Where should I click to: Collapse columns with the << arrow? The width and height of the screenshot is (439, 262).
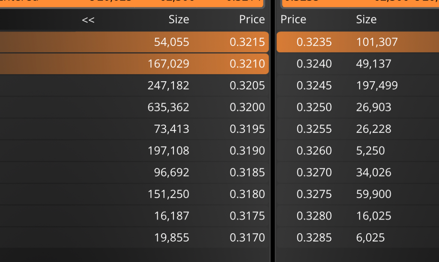(88, 20)
